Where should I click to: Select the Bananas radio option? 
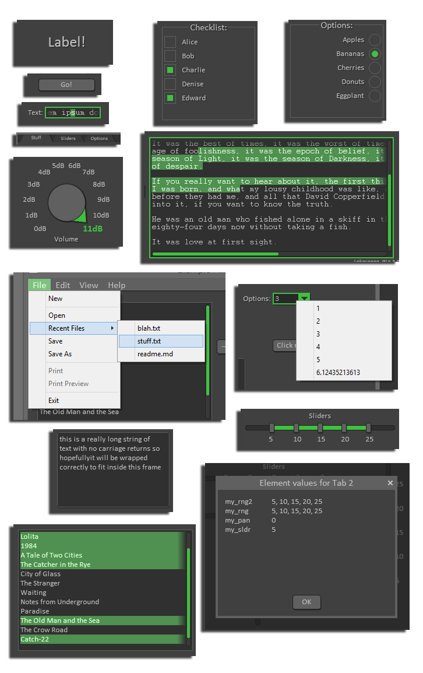375,54
